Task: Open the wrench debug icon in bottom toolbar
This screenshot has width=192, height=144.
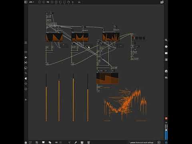Action: 76,142
